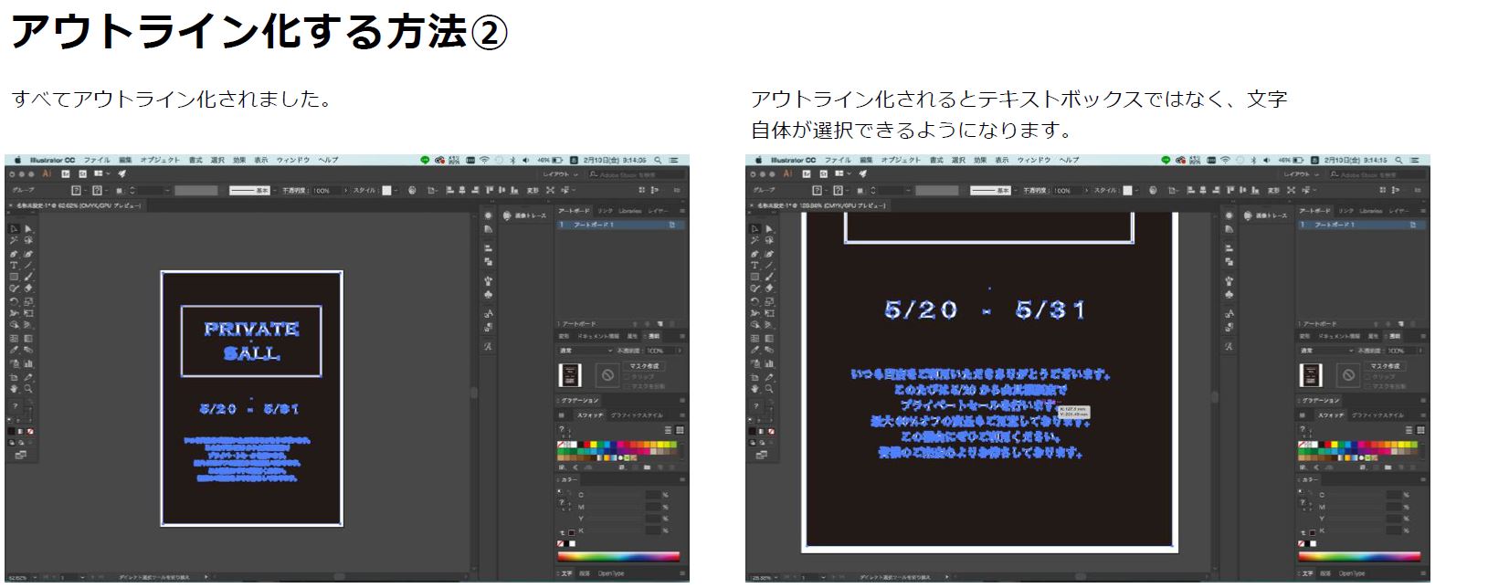This screenshot has width=1509, height=588.
Task: Select the Zoom tool in right screenshot
Action: click(x=769, y=389)
